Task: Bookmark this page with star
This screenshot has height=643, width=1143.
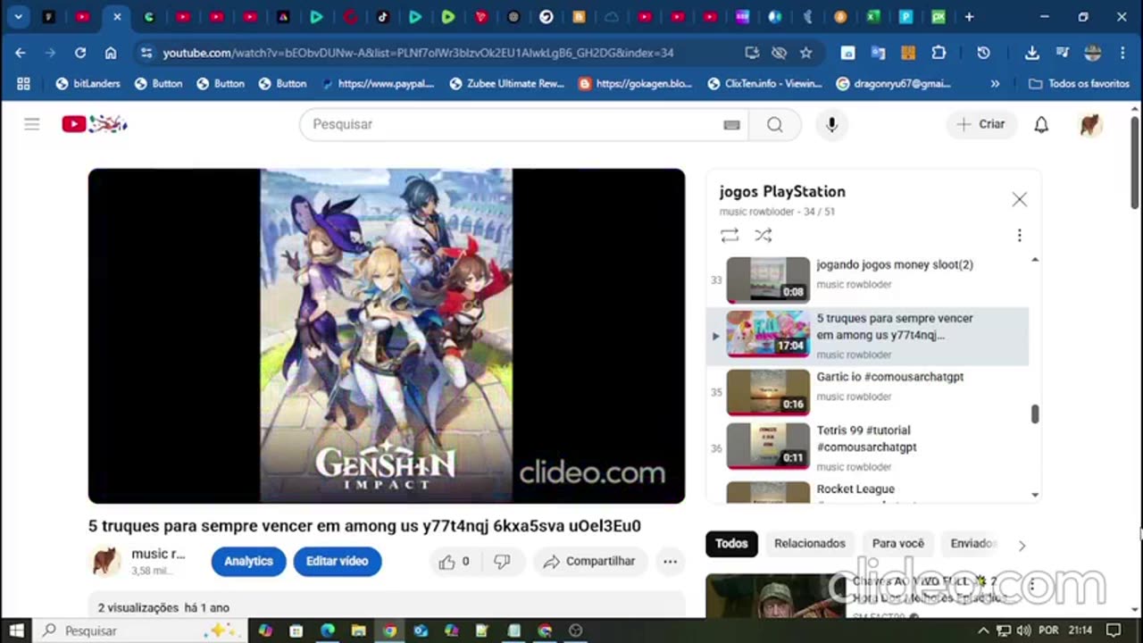Action: coord(805,53)
